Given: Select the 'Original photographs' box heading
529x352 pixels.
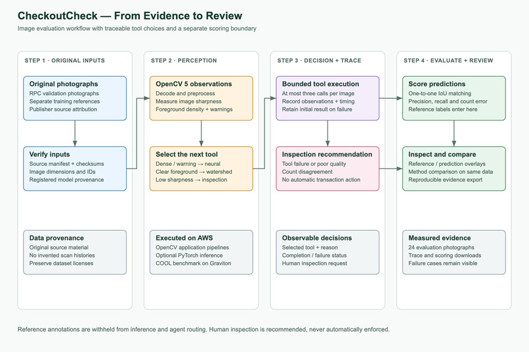Looking at the screenshot, I should [64, 84].
